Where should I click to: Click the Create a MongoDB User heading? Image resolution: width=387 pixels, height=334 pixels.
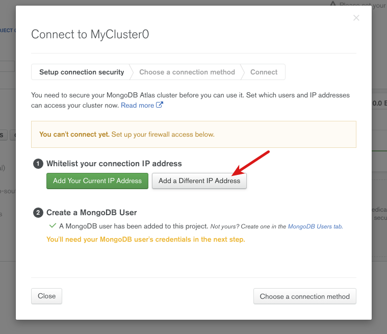coord(91,213)
